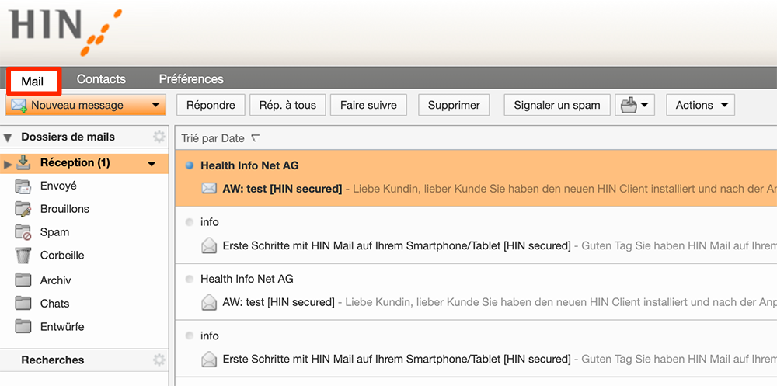
Task: Open the highlighted AW: test [HIN secured] message
Action: pos(476,179)
